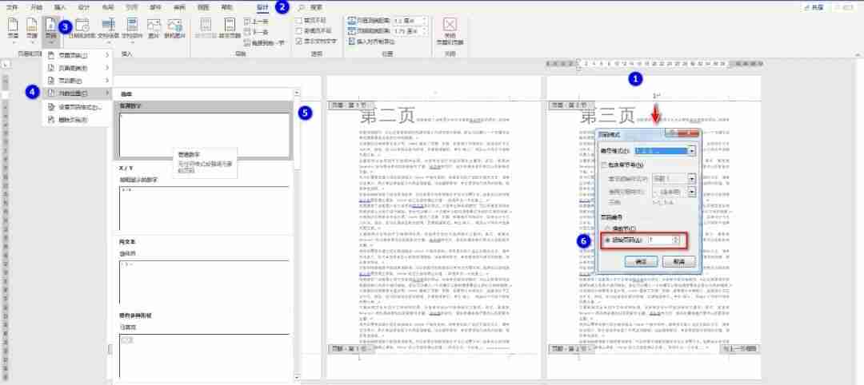Expand Bottom of Page (页面底端) submenu
This screenshot has height=385, width=864.
click(x=78, y=68)
